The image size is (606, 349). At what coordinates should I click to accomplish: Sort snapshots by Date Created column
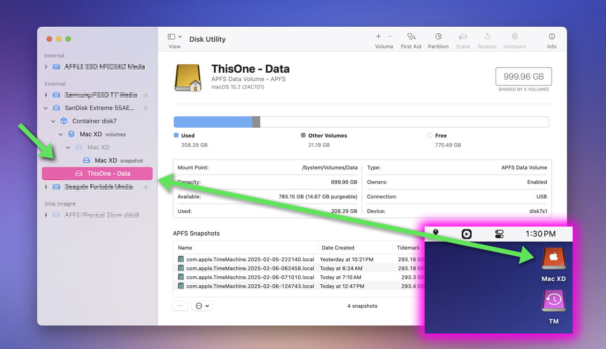(x=355, y=248)
